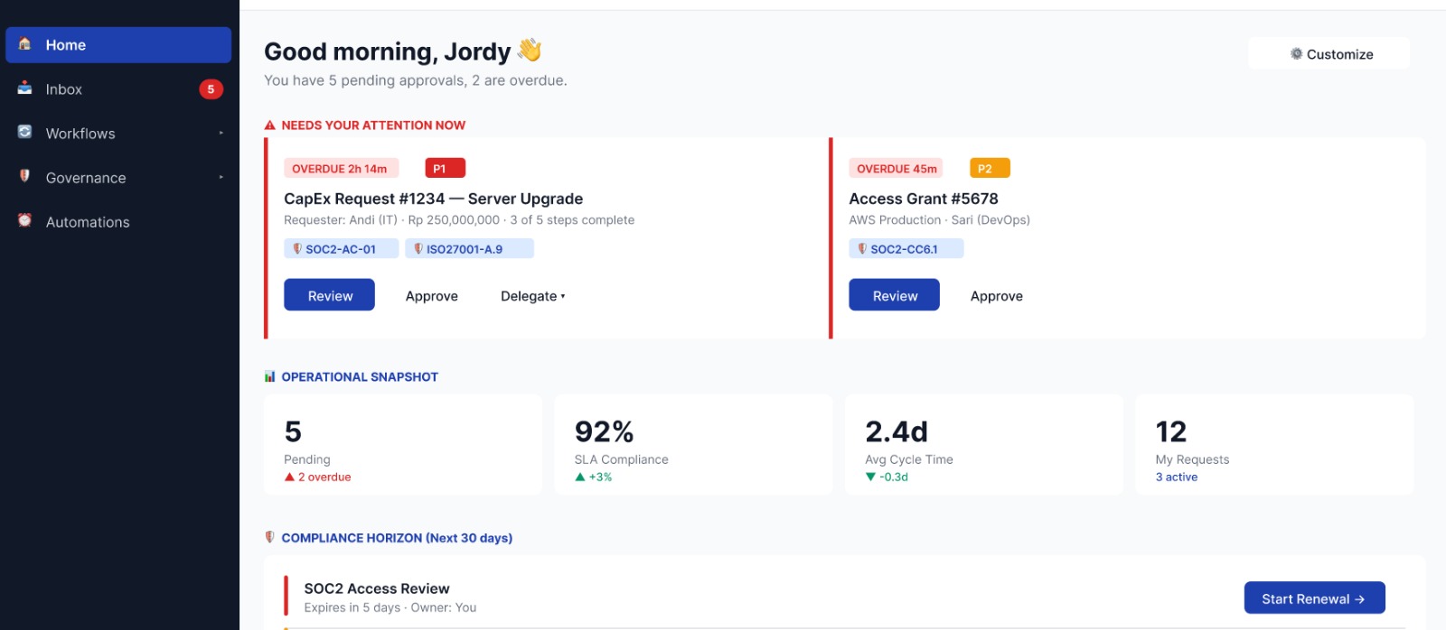Image resolution: width=1446 pixels, height=630 pixels.
Task: Click the shield icon in SOC2-CC6.1 tag
Action: coord(862,248)
